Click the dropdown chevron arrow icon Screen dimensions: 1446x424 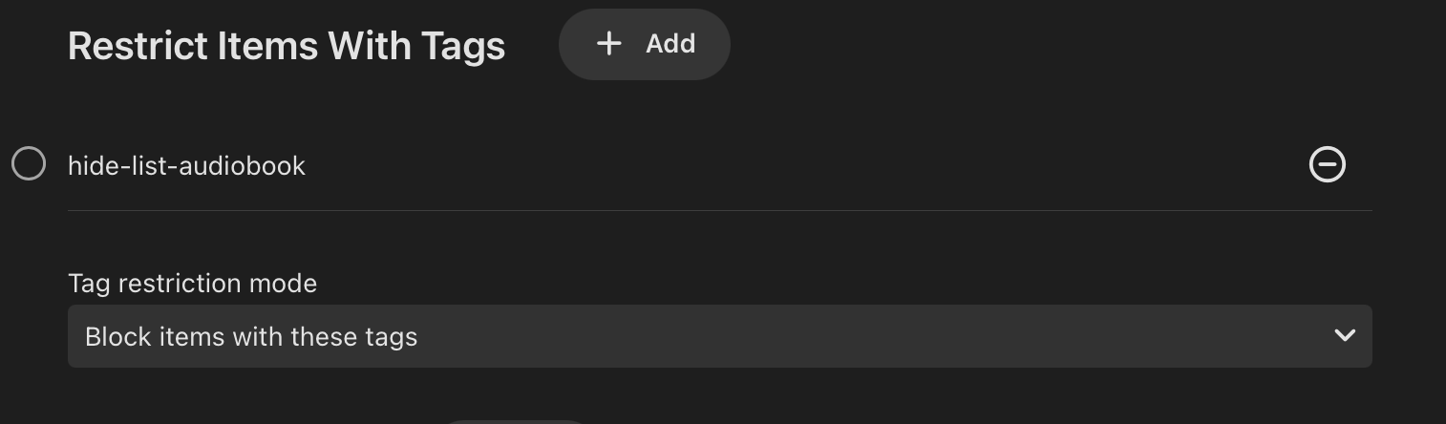(x=1345, y=336)
